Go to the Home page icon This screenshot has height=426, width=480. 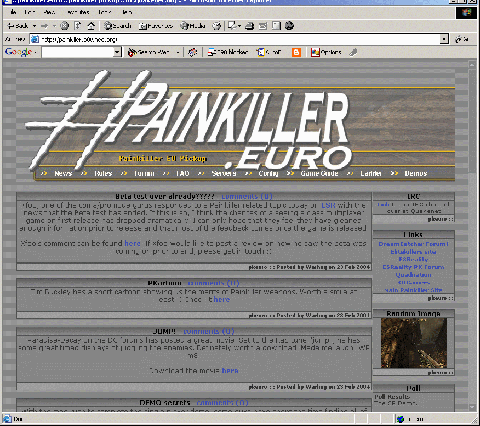pos(91,26)
